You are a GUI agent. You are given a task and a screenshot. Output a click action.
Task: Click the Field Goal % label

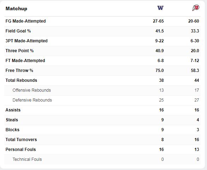(18, 31)
